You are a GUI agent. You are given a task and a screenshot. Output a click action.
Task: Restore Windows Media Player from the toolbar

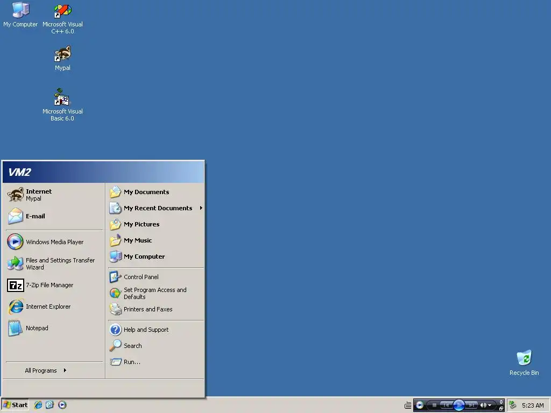point(501,409)
